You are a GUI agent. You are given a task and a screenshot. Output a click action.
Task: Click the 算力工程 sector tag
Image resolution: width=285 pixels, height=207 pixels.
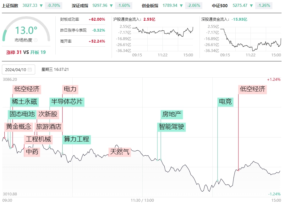[77, 140]
